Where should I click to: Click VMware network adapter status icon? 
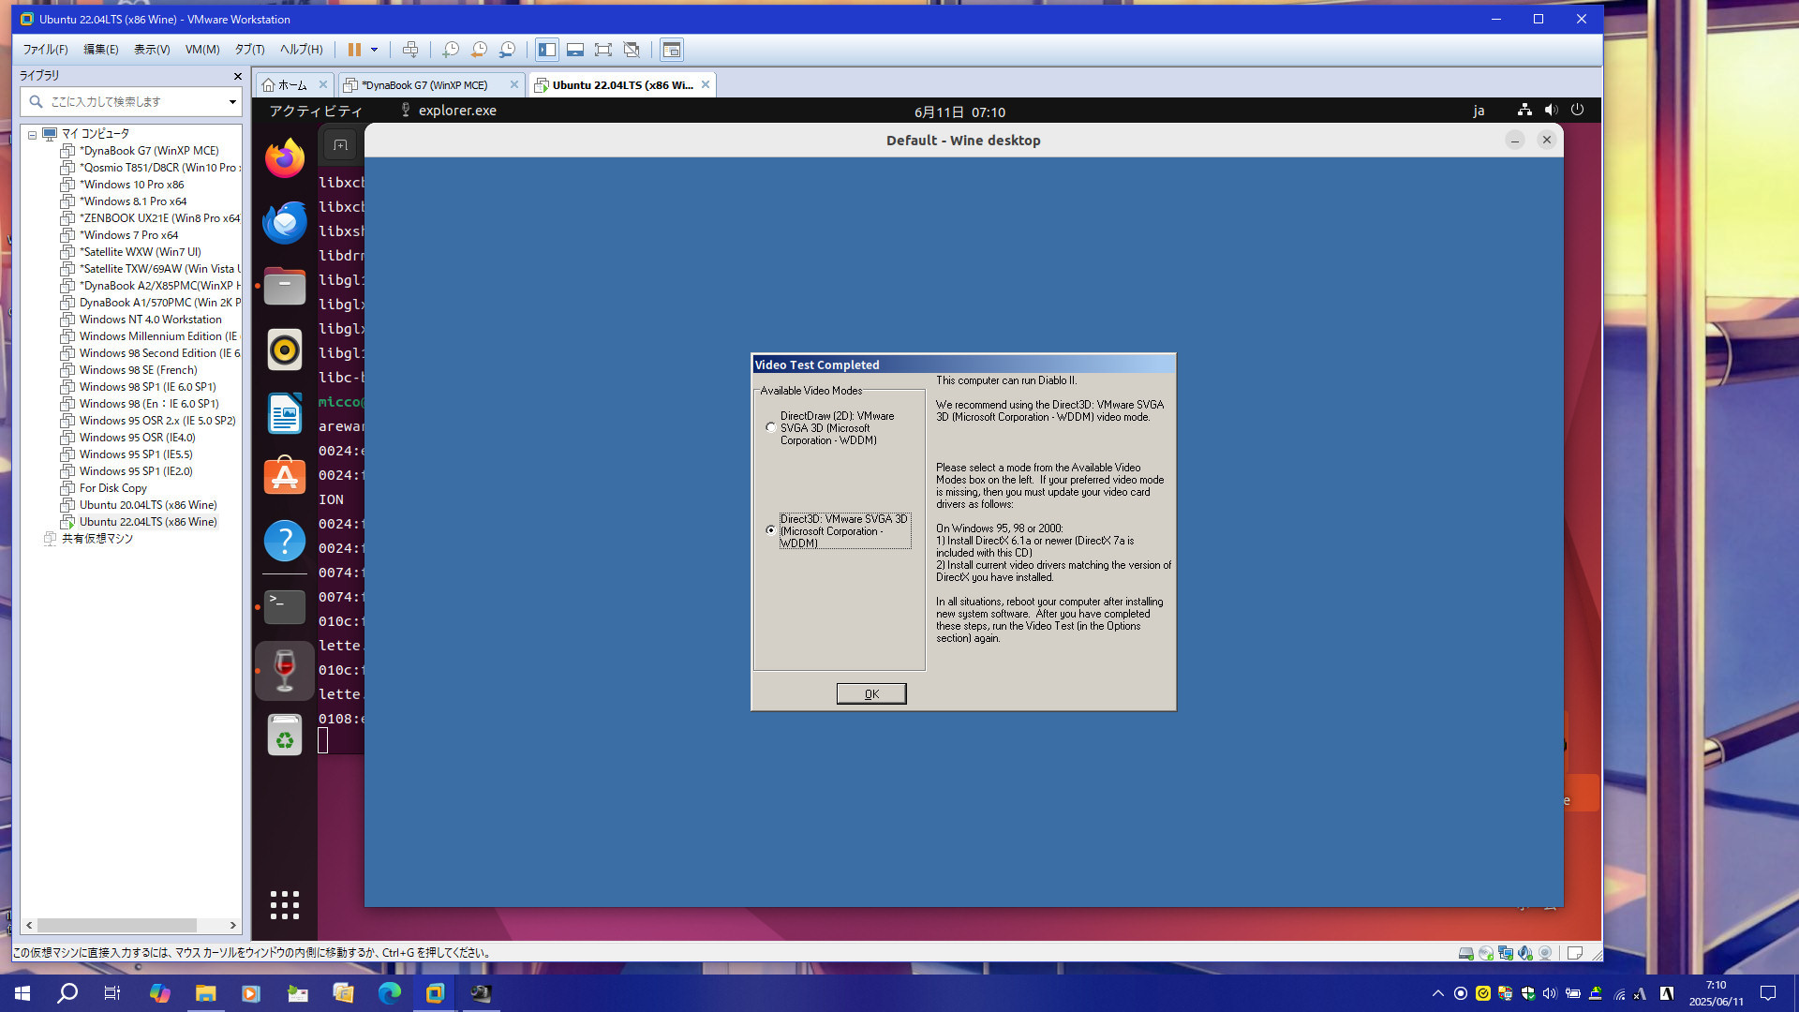coord(1506,953)
